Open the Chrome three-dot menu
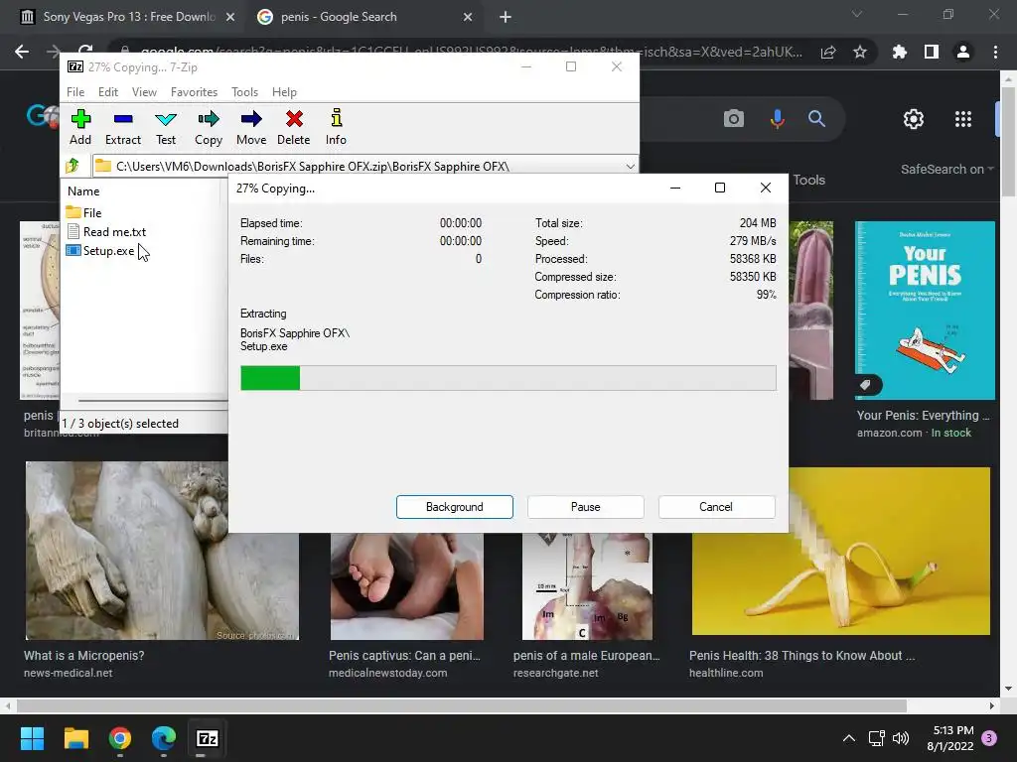This screenshot has width=1017, height=762. coord(995,52)
